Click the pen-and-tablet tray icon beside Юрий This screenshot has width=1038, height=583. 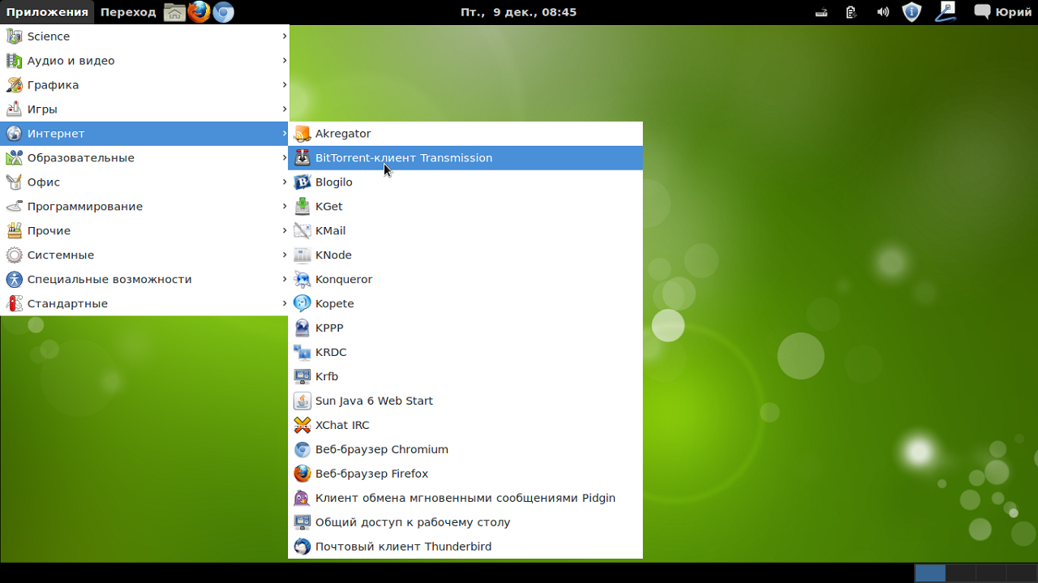pyautogui.click(x=945, y=12)
